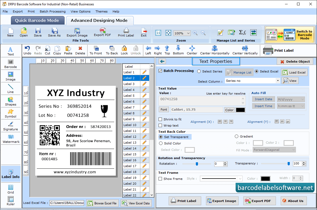The image size is (317, 210).
Task: Click the zoom in magnifier
Action: click(195, 33)
